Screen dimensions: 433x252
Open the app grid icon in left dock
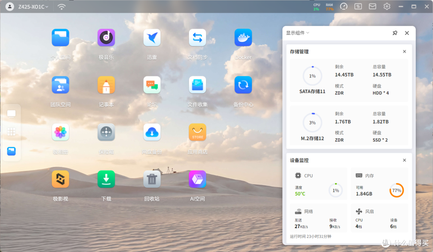pyautogui.click(x=11, y=132)
